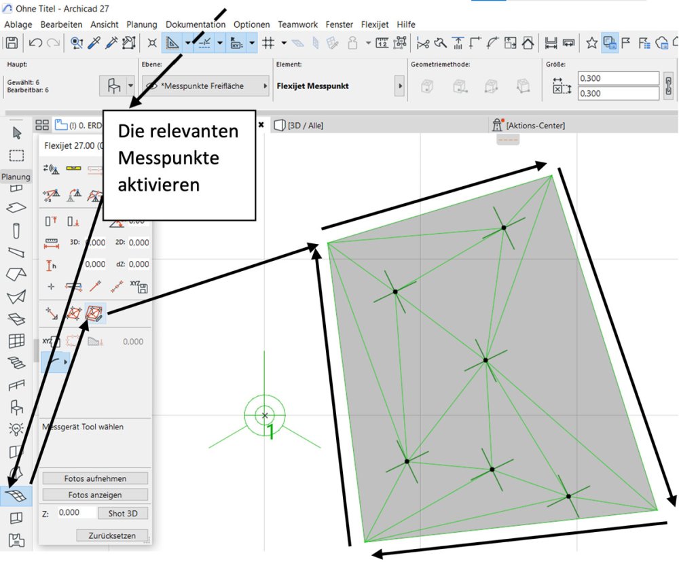The width and height of the screenshot is (679, 566).
Task: Choose the Curtain Wall grid tool
Action: [x=16, y=341]
